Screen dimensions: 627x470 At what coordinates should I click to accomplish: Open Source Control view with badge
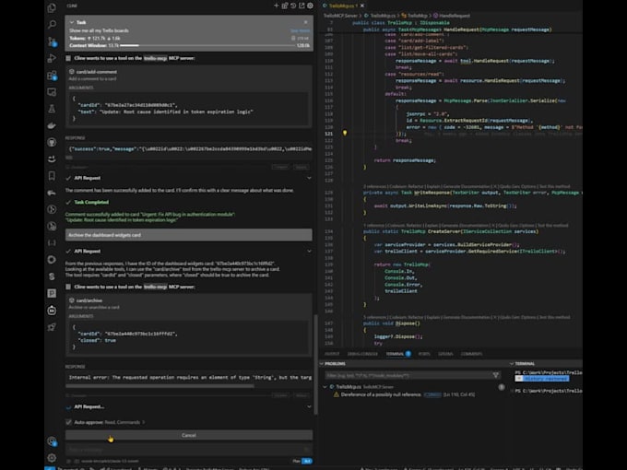[x=52, y=41]
